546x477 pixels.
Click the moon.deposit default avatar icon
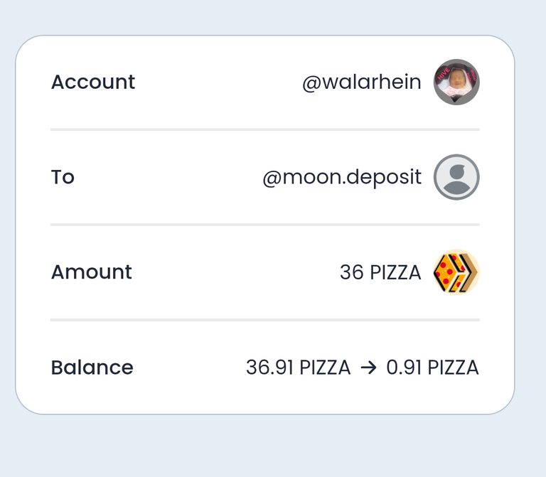456,177
